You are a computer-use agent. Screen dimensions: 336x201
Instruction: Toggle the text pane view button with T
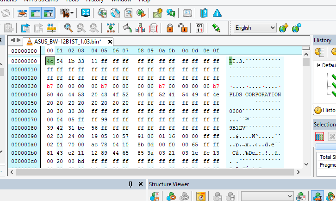coord(48,13)
